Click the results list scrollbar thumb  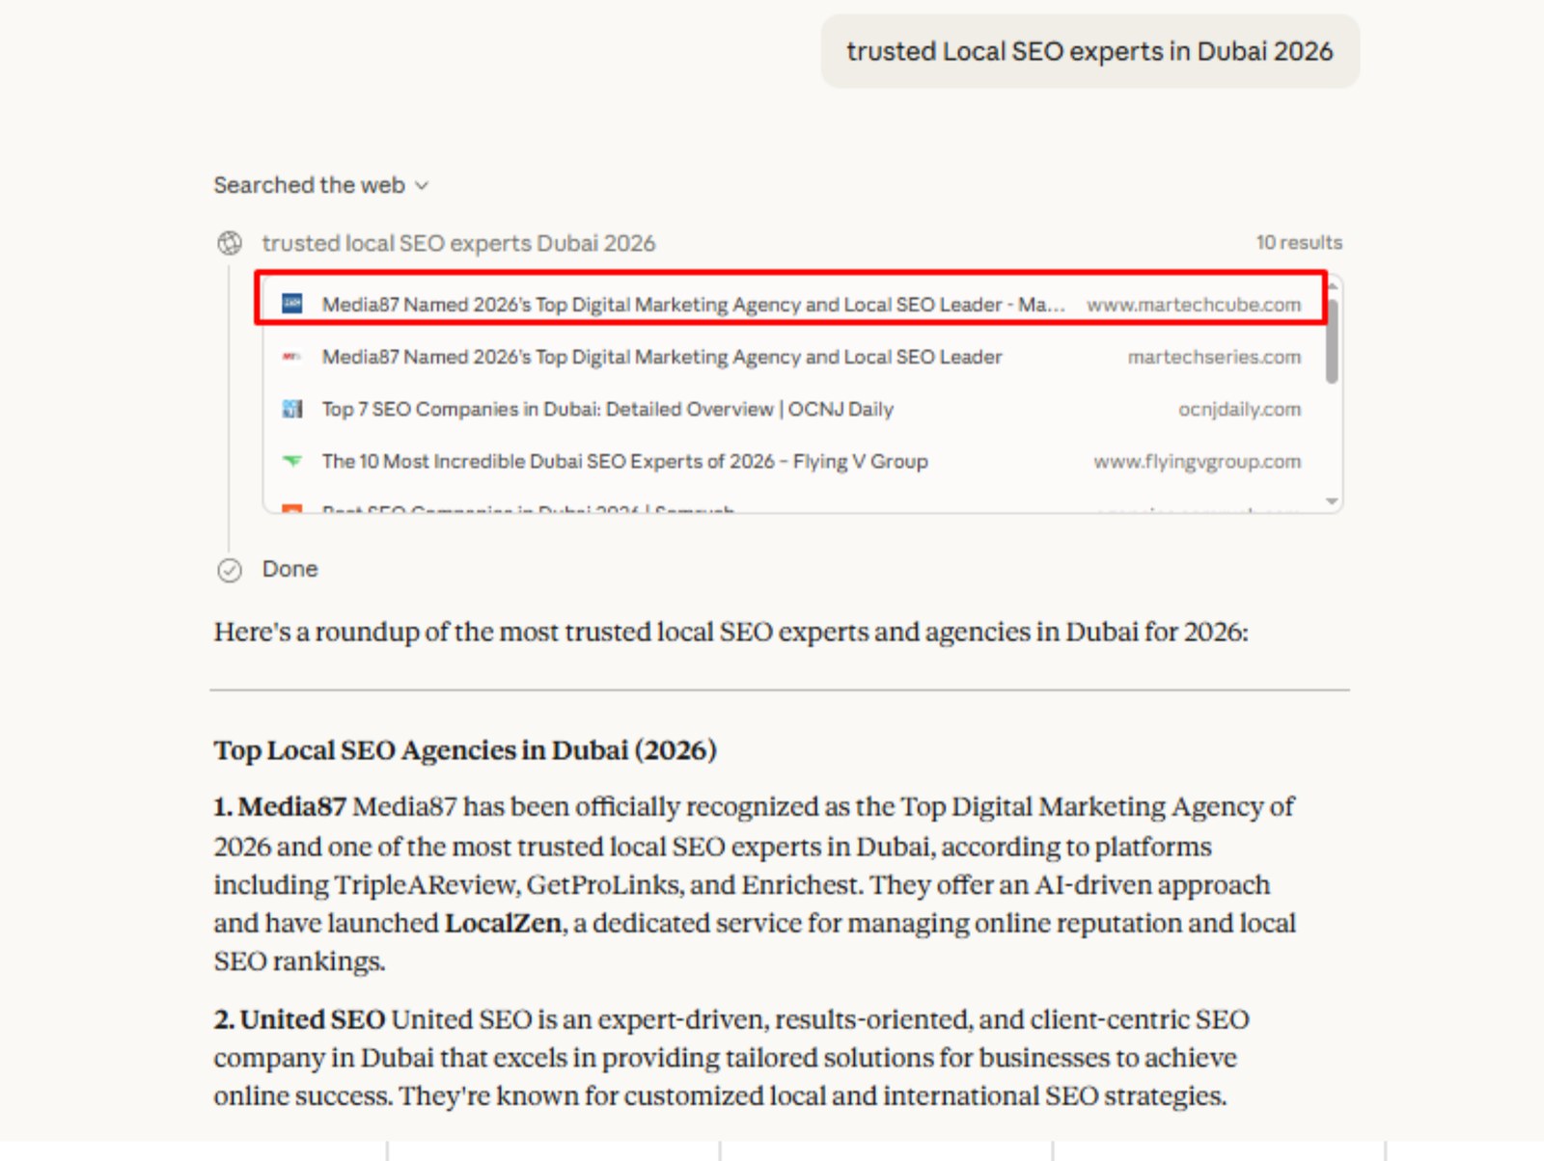coord(1332,342)
